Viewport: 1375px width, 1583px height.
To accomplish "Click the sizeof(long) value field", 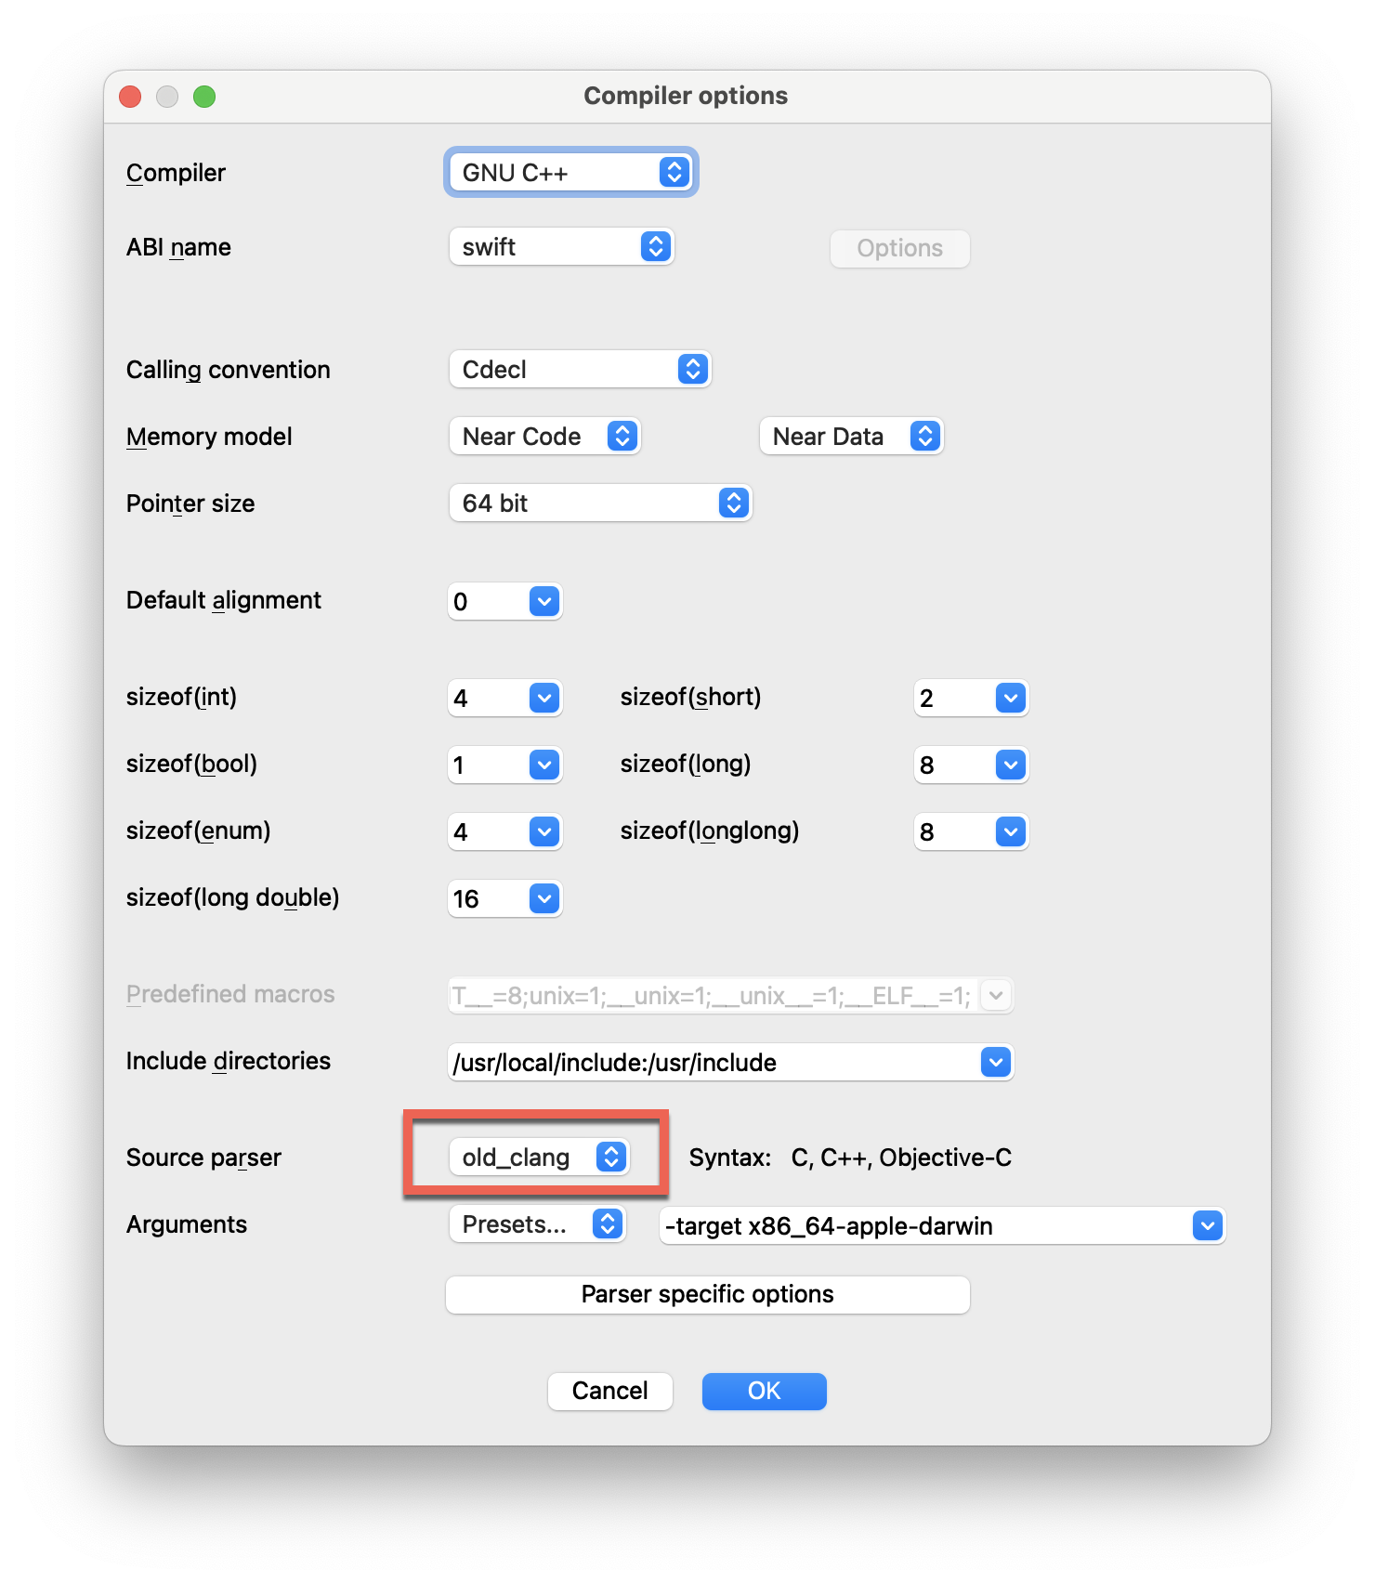I will tap(955, 765).
